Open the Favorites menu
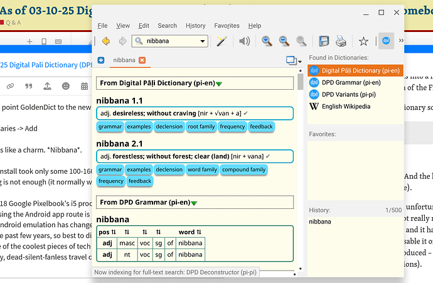This screenshot has width=433, height=283. click(227, 26)
